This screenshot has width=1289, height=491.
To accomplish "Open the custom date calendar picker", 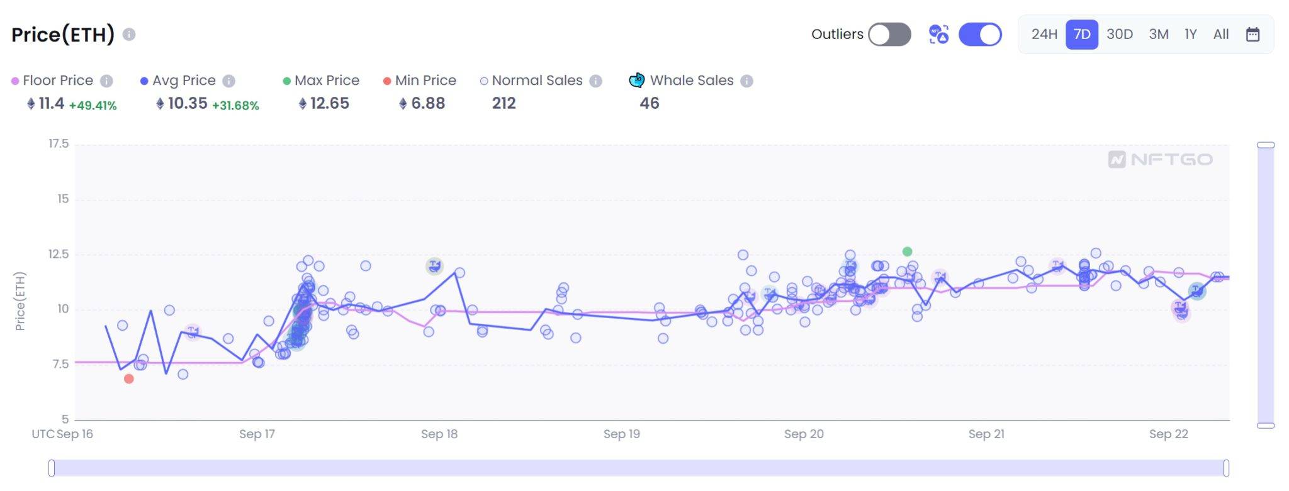I will tap(1252, 35).
